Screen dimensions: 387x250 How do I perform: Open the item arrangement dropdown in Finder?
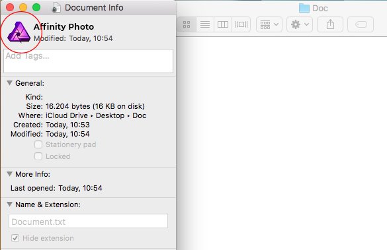coord(269,24)
